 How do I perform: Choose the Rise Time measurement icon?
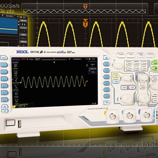pos(16,80)
